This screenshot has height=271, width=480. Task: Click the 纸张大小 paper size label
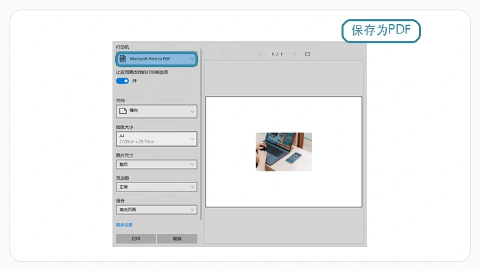(x=125, y=127)
